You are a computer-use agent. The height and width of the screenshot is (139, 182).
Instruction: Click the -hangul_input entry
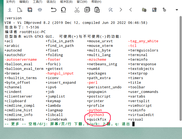(60, 73)
